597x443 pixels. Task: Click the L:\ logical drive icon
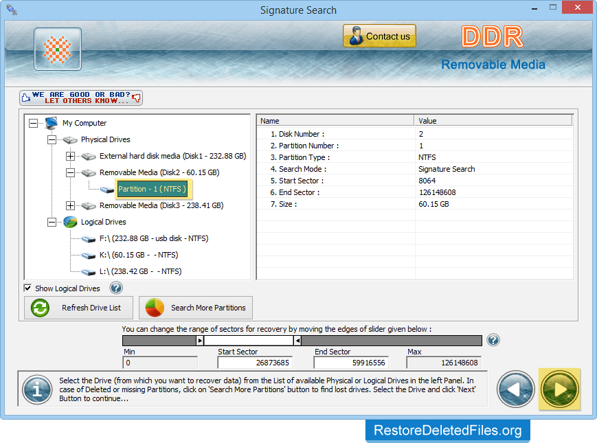(89, 272)
